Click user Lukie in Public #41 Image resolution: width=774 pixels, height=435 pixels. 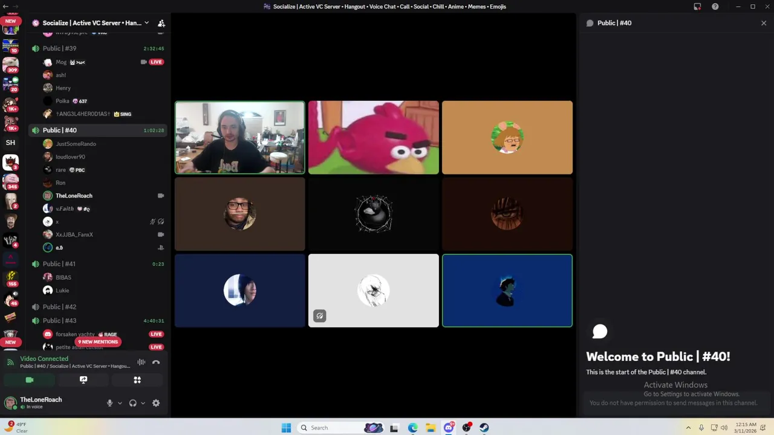tap(62, 291)
